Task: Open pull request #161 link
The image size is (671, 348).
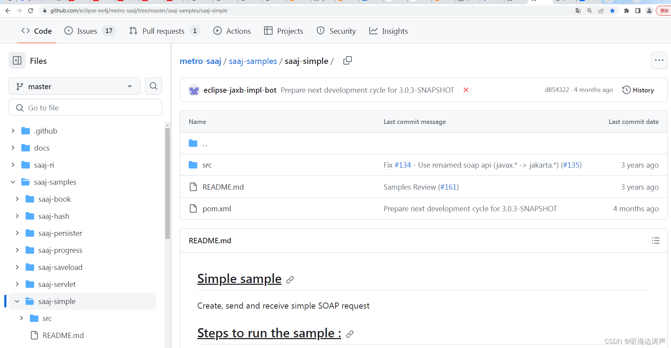Action: (x=449, y=187)
